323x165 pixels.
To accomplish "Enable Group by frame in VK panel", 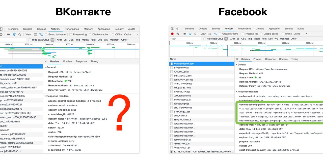I will click(46, 35).
